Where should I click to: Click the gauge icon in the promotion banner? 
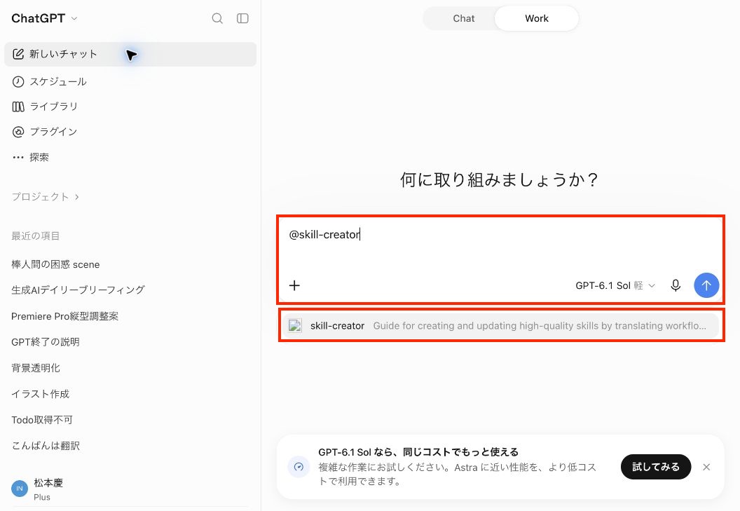(x=299, y=467)
